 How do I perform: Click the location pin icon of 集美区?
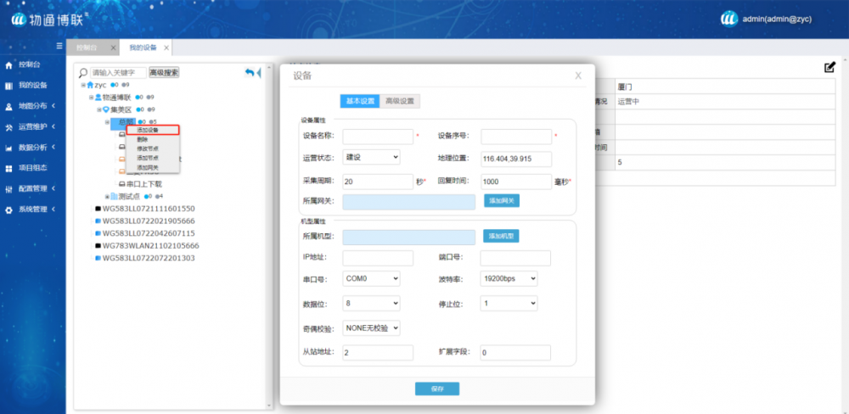tap(106, 109)
